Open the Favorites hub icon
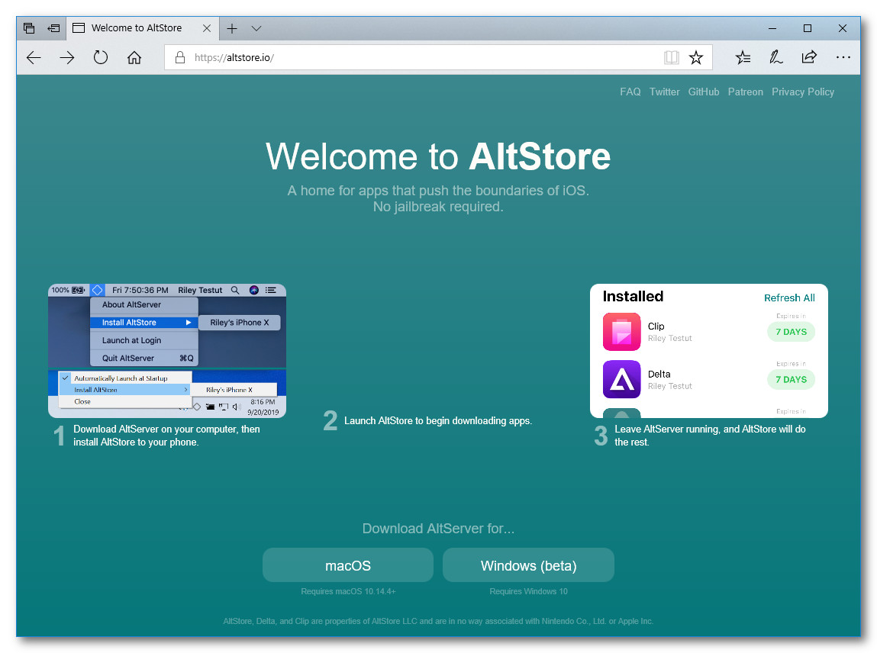 click(743, 57)
